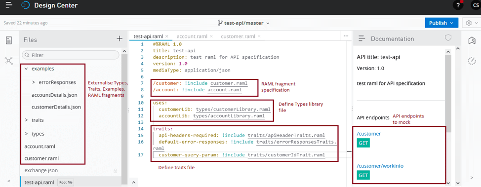Click the Design Center logo icon

(25, 5)
